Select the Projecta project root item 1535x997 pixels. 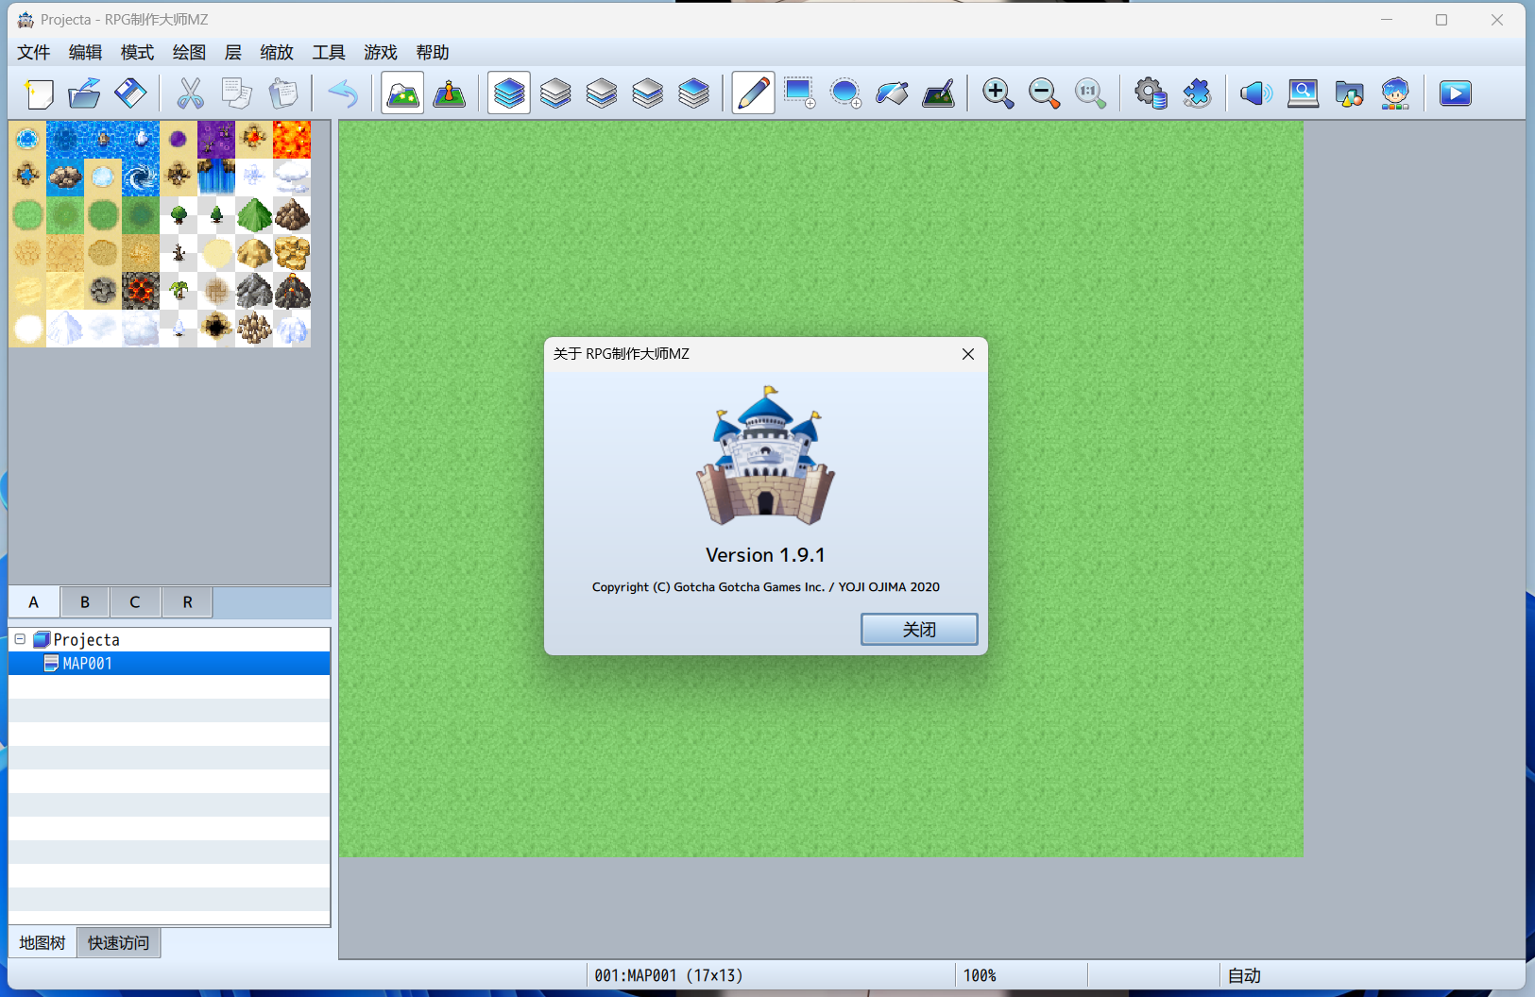87,640
